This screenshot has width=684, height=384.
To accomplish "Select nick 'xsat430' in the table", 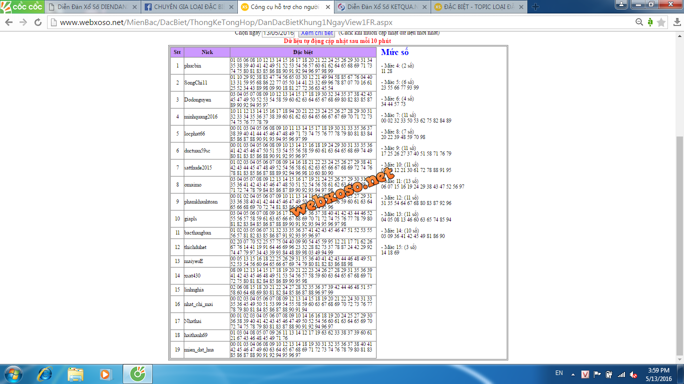I will click(192, 275).
